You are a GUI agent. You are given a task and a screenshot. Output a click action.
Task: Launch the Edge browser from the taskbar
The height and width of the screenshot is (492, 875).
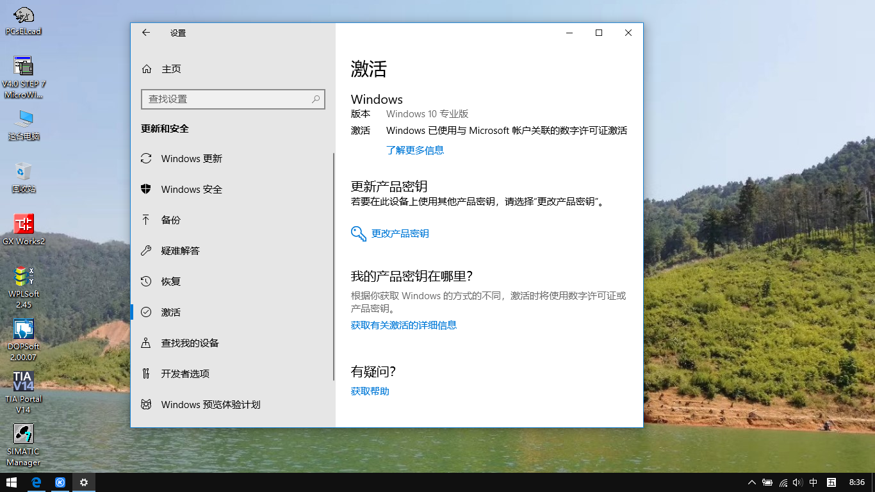pyautogui.click(x=37, y=482)
